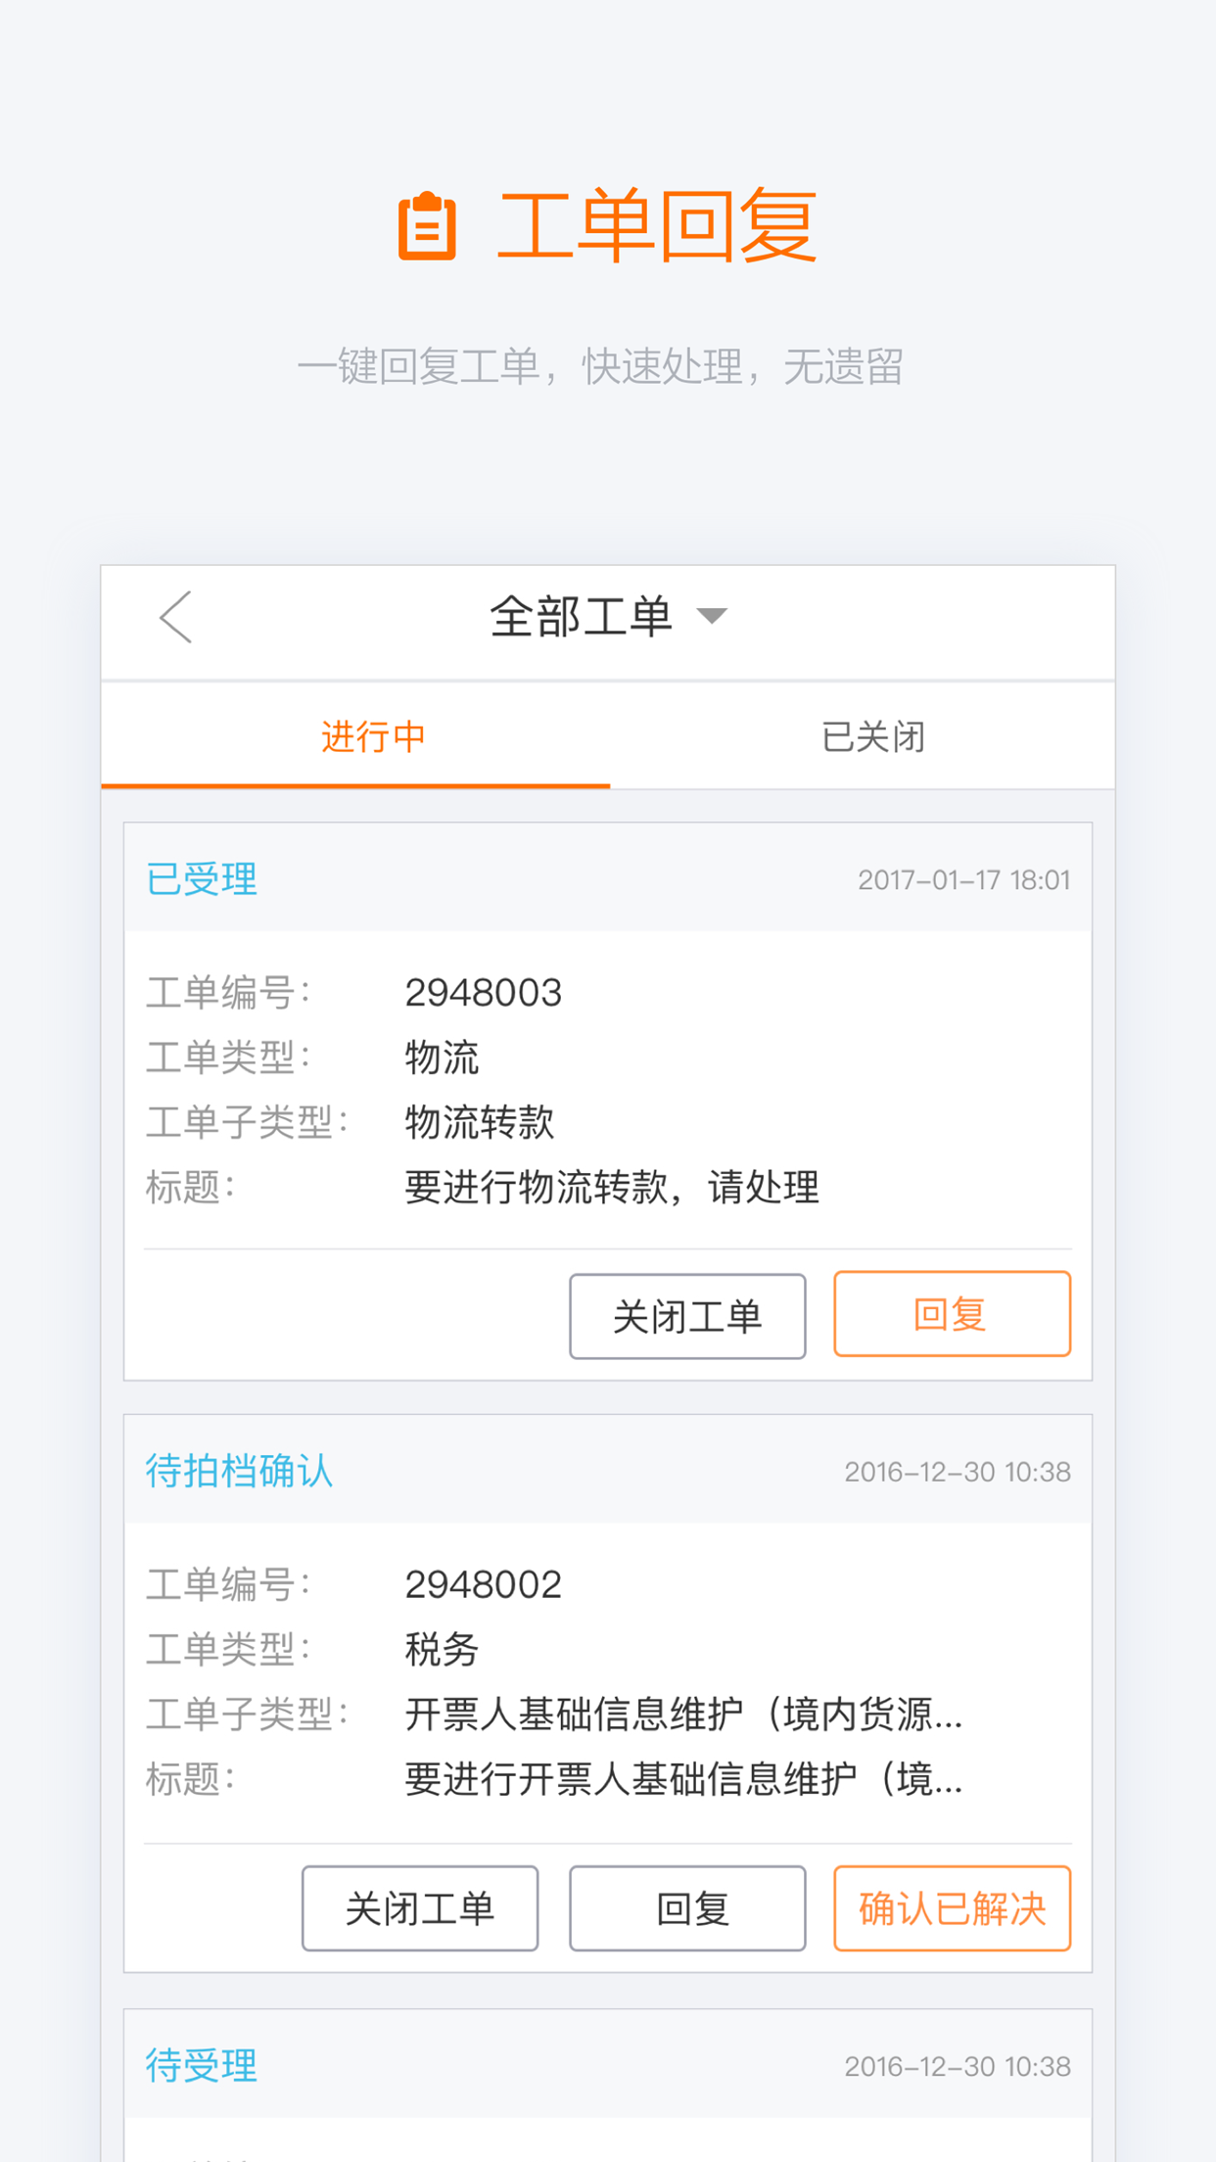Click the 工单回复 heading text
Viewport: 1216px width, 2162px height.
(657, 226)
